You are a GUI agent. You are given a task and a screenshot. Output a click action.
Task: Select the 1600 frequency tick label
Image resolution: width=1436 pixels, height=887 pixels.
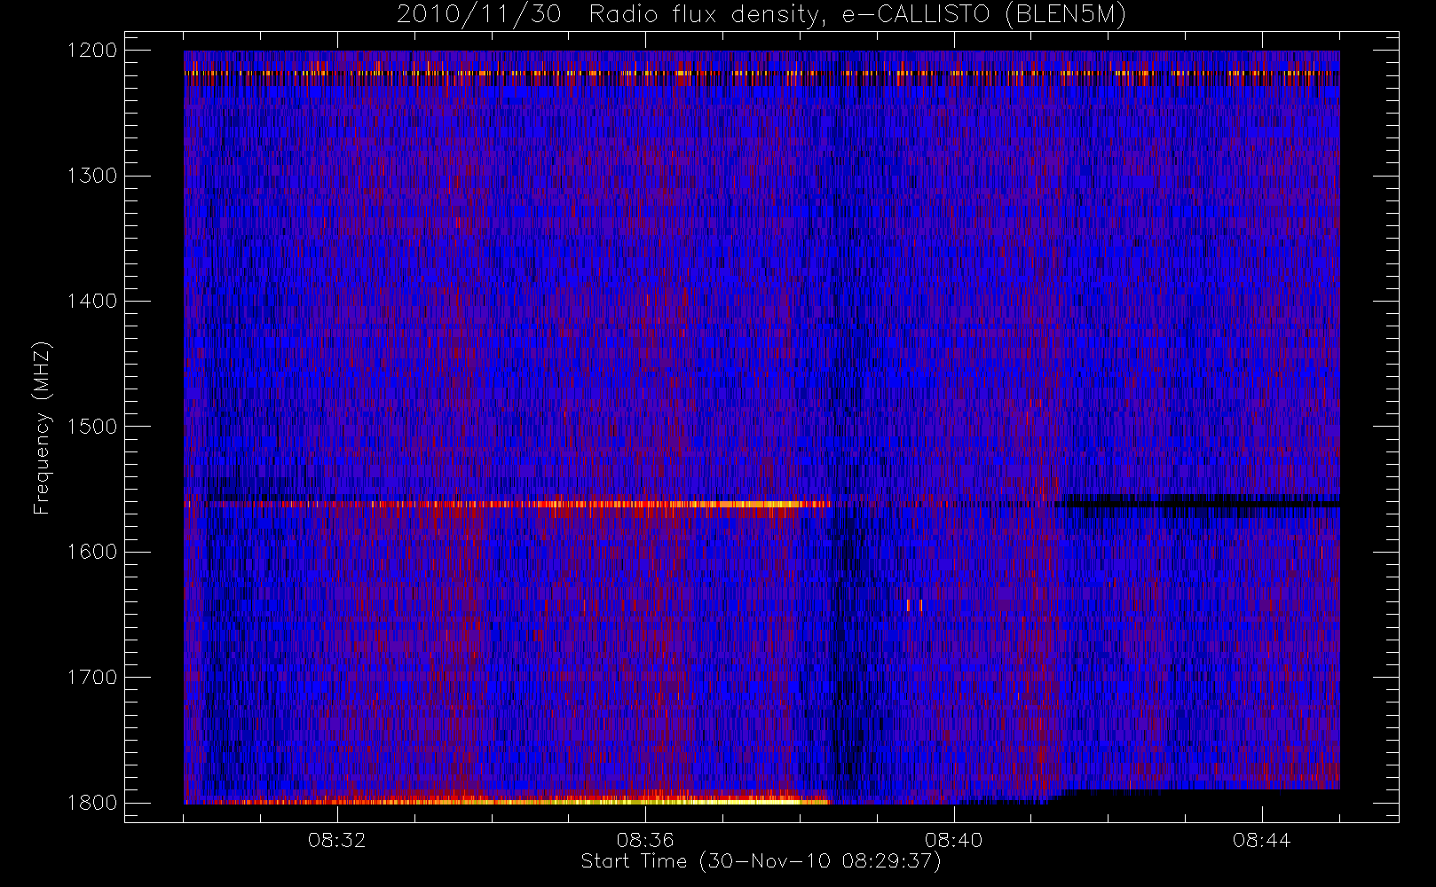[x=92, y=552]
